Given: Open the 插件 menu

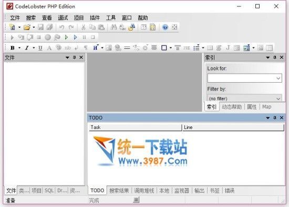Looking at the screenshot, I should pos(95,18).
